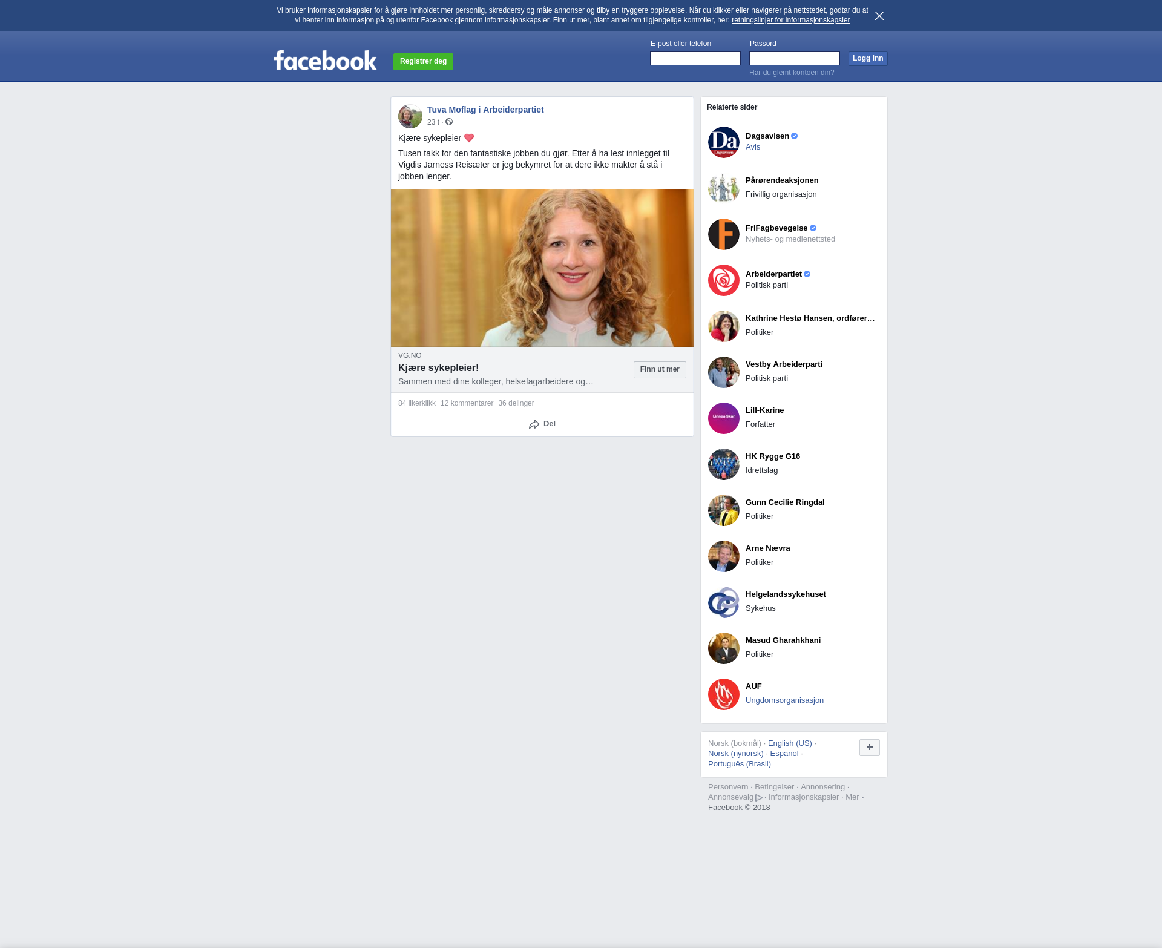
Task: Switch language to Norsk (nynorsk)
Action: (736, 754)
